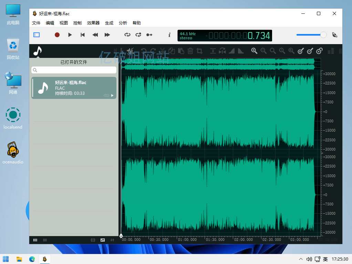Open the 生成 menu

[109, 23]
